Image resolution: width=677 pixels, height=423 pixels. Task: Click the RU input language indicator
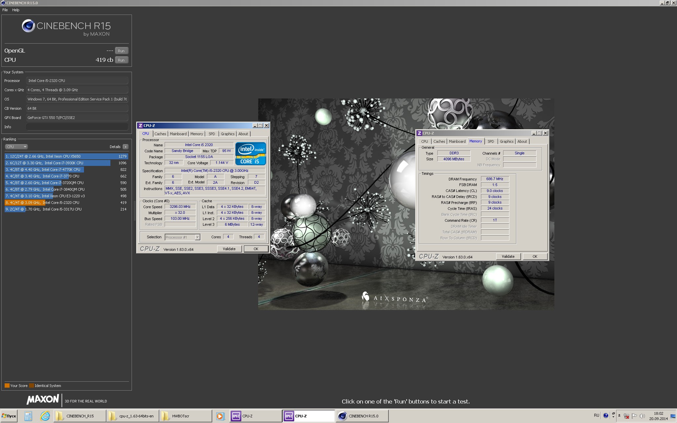596,415
